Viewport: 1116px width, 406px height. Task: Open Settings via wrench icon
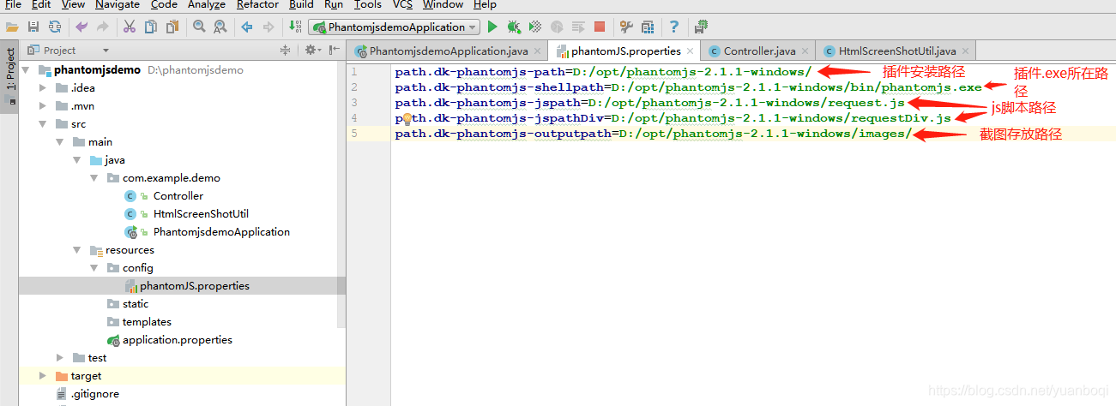point(626,27)
